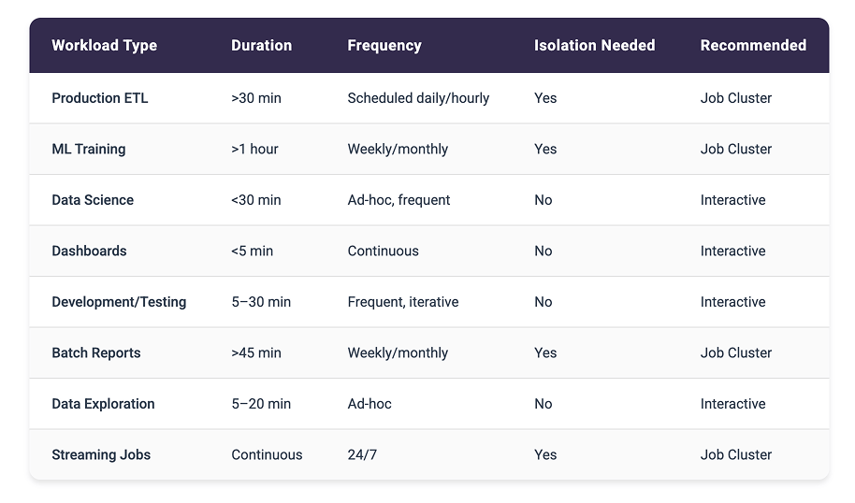Click the 'Ad-hoc, frequent' frequency cell
This screenshot has height=503, width=855.
(x=399, y=200)
